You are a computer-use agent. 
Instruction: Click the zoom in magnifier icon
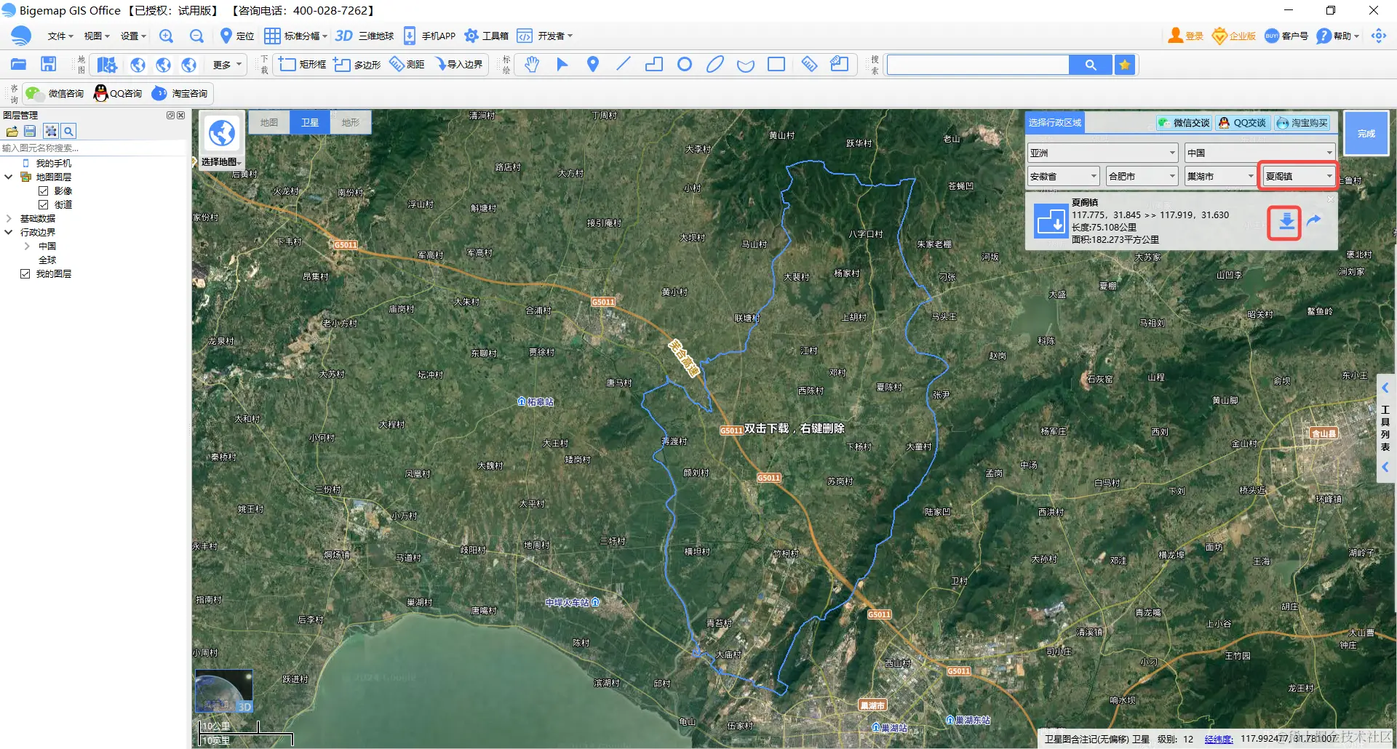[x=167, y=36]
